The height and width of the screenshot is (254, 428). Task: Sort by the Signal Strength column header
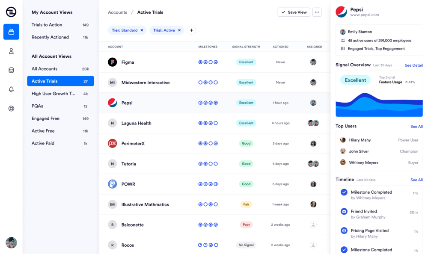click(x=246, y=47)
